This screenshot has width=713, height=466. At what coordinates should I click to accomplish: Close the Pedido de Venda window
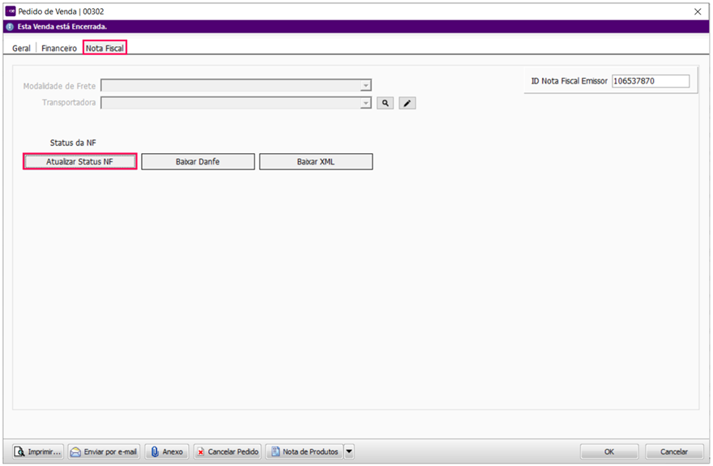pyautogui.click(x=698, y=11)
